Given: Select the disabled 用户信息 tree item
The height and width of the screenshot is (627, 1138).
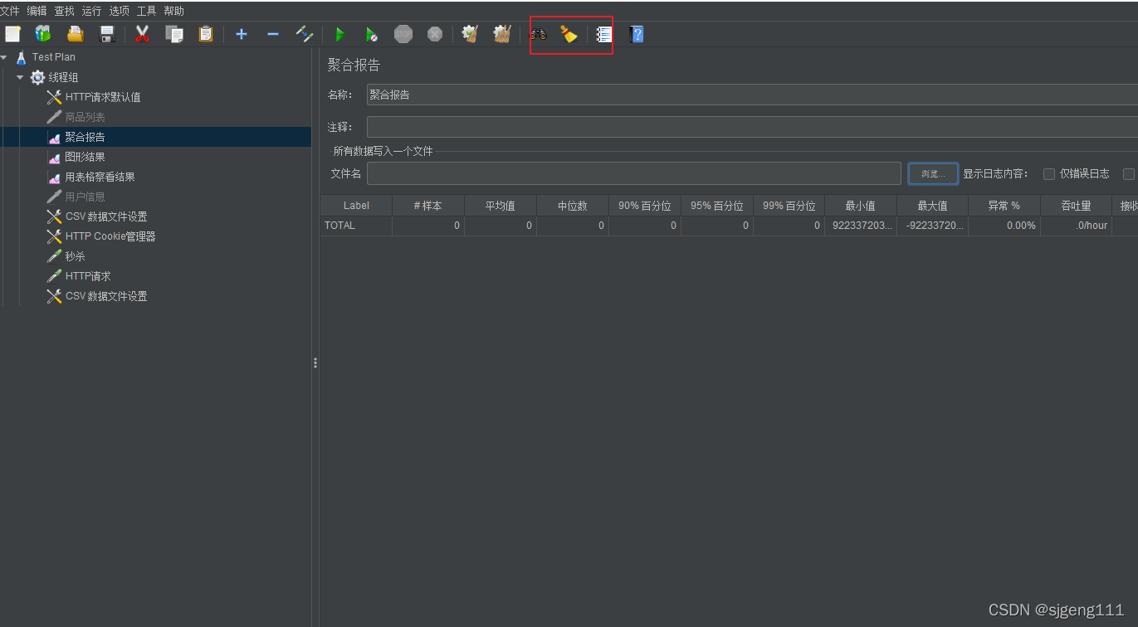Looking at the screenshot, I should coord(85,197).
